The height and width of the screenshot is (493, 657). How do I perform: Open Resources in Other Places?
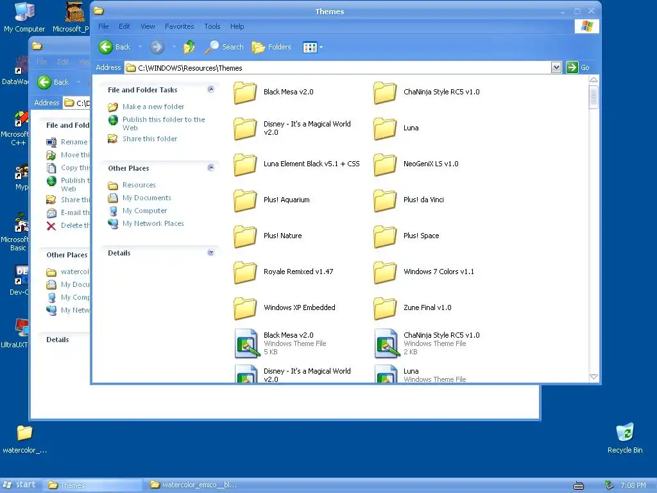pos(139,185)
